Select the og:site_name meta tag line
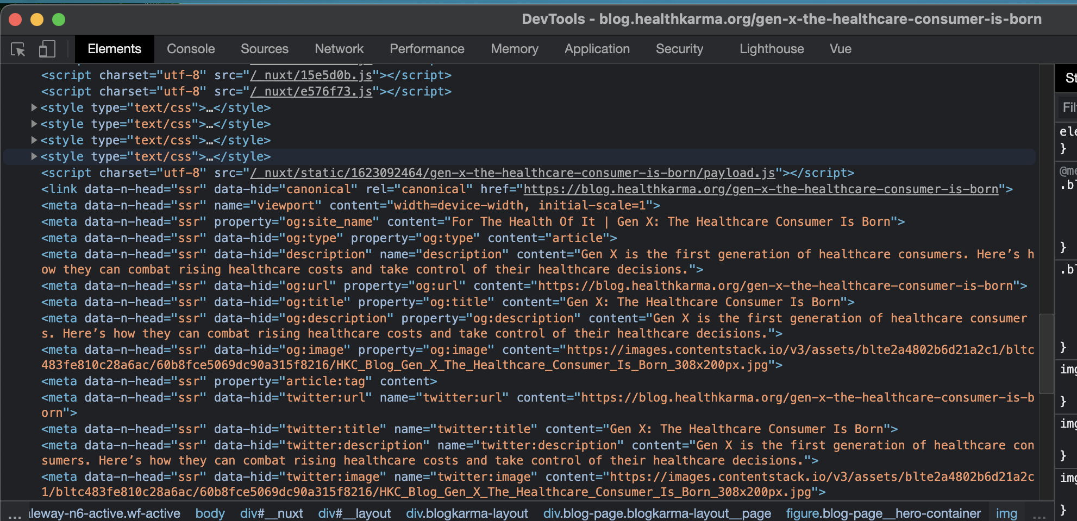Screen dimensions: 1077x521 tap(473, 221)
